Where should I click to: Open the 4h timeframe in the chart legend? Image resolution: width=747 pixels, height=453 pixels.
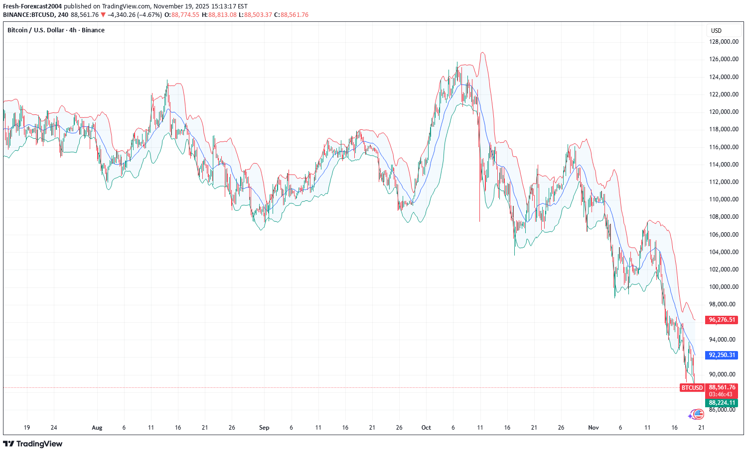(72, 30)
